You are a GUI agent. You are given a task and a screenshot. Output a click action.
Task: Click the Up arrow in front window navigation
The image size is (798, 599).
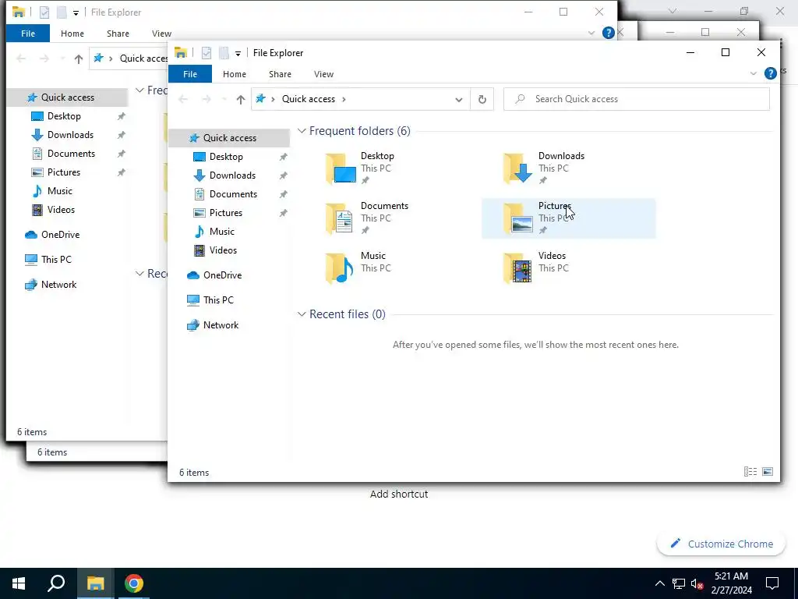[x=241, y=99]
